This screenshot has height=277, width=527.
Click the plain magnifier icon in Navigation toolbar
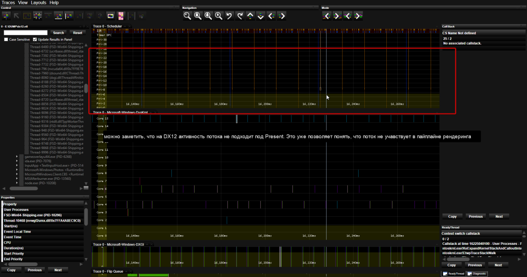point(187,16)
